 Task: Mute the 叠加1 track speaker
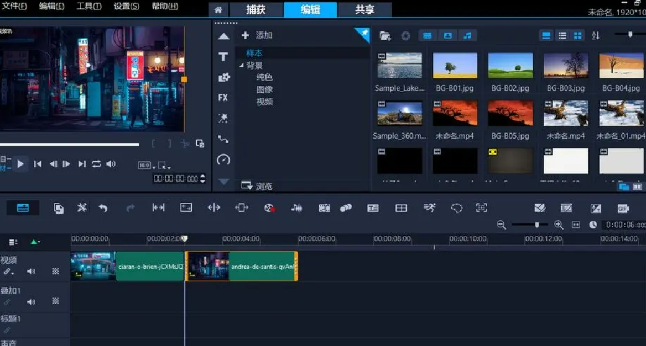pyautogui.click(x=31, y=302)
